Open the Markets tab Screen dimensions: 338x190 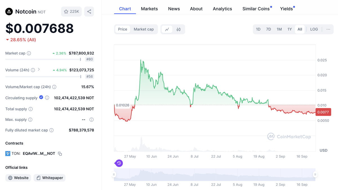coord(149,9)
